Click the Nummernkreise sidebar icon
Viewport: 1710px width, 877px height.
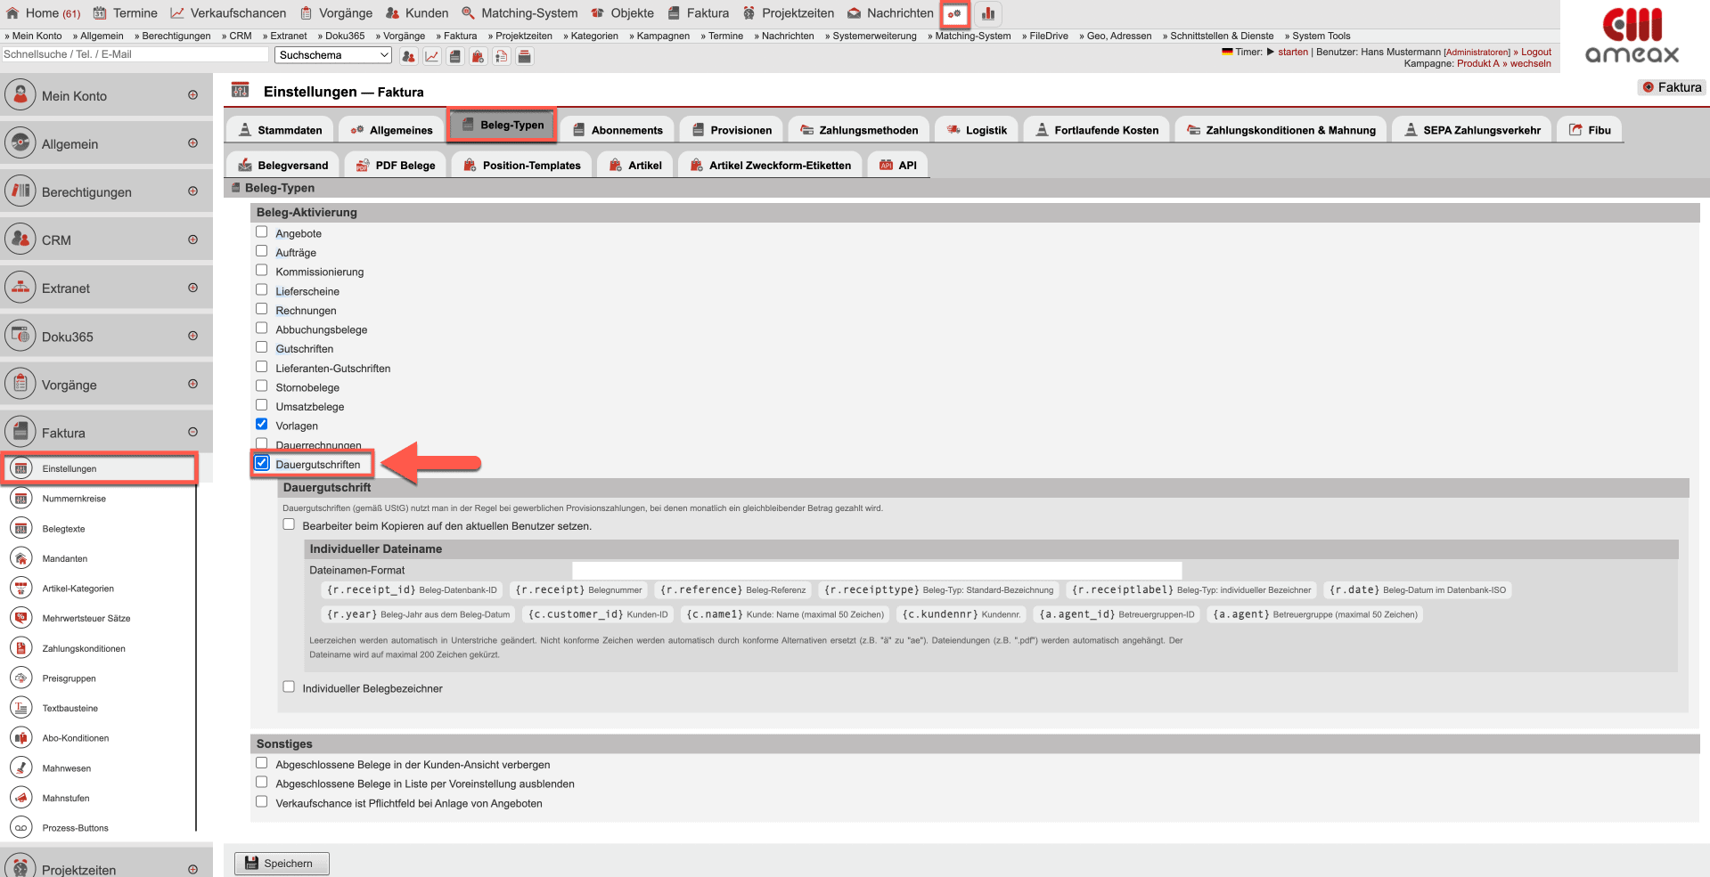[20, 499]
